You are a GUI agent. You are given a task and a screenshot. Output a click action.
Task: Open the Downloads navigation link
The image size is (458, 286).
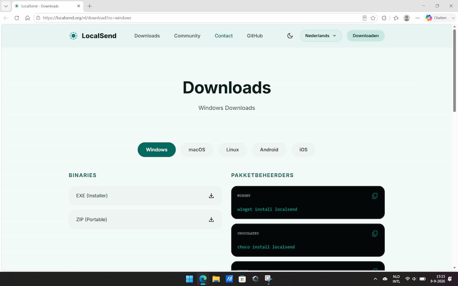(x=147, y=36)
